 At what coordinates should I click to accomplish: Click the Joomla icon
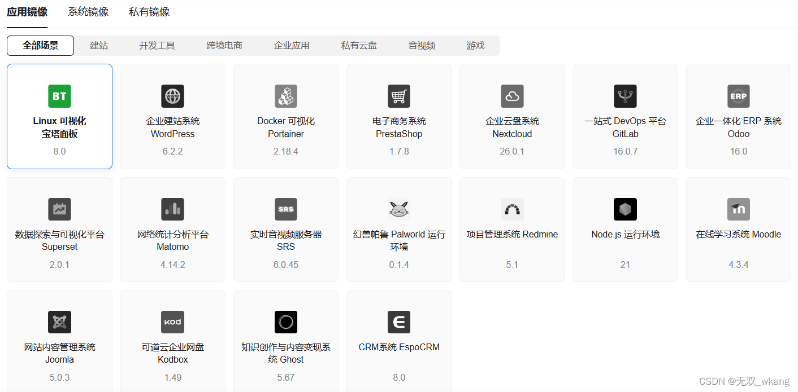pos(59,322)
